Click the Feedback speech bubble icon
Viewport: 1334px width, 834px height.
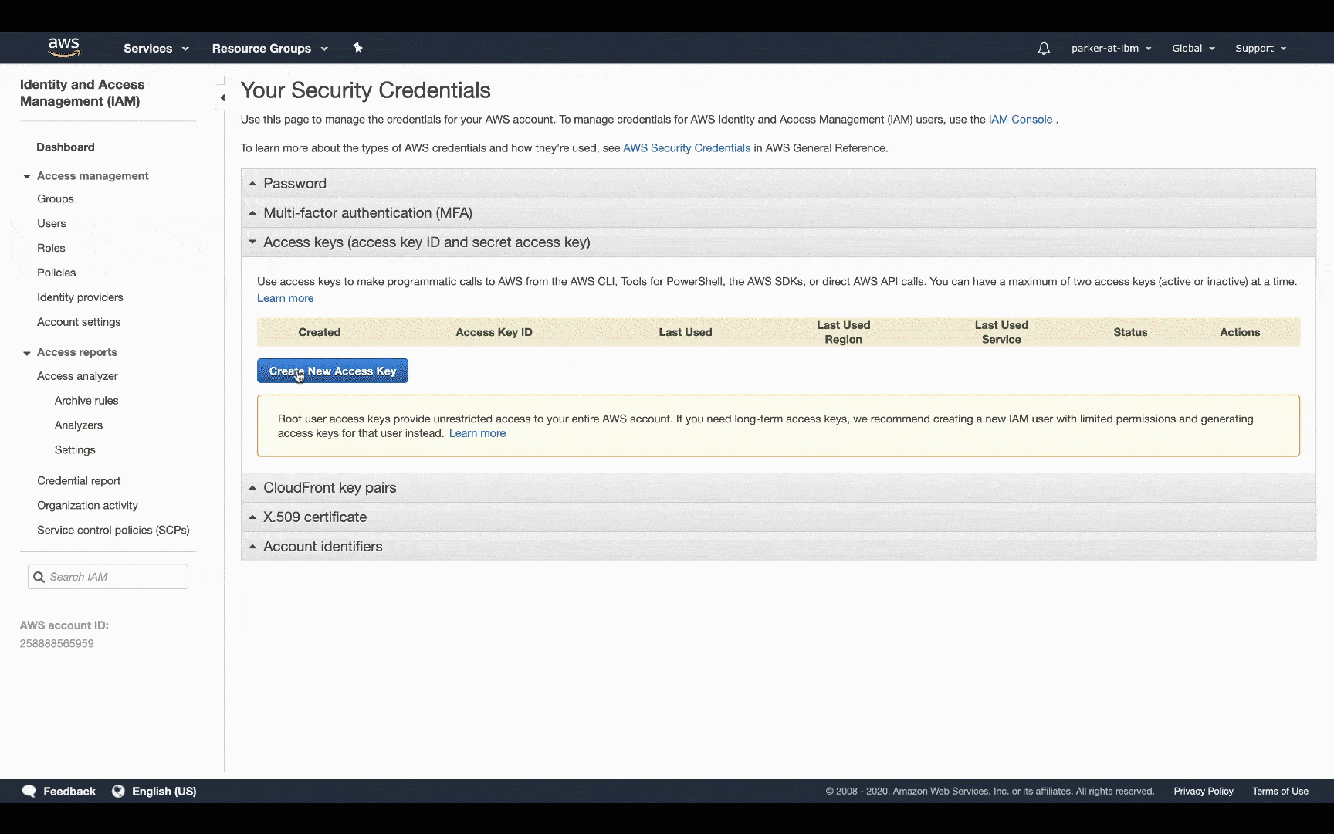(29, 791)
